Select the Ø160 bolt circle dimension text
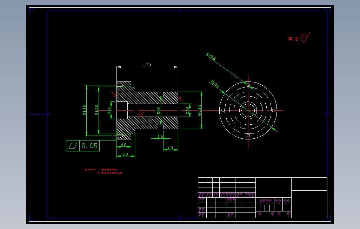Image resolution: width=360 pixels, height=229 pixels. (x=215, y=84)
